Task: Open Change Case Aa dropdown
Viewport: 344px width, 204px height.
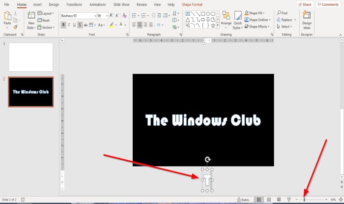Action: tap(101, 25)
